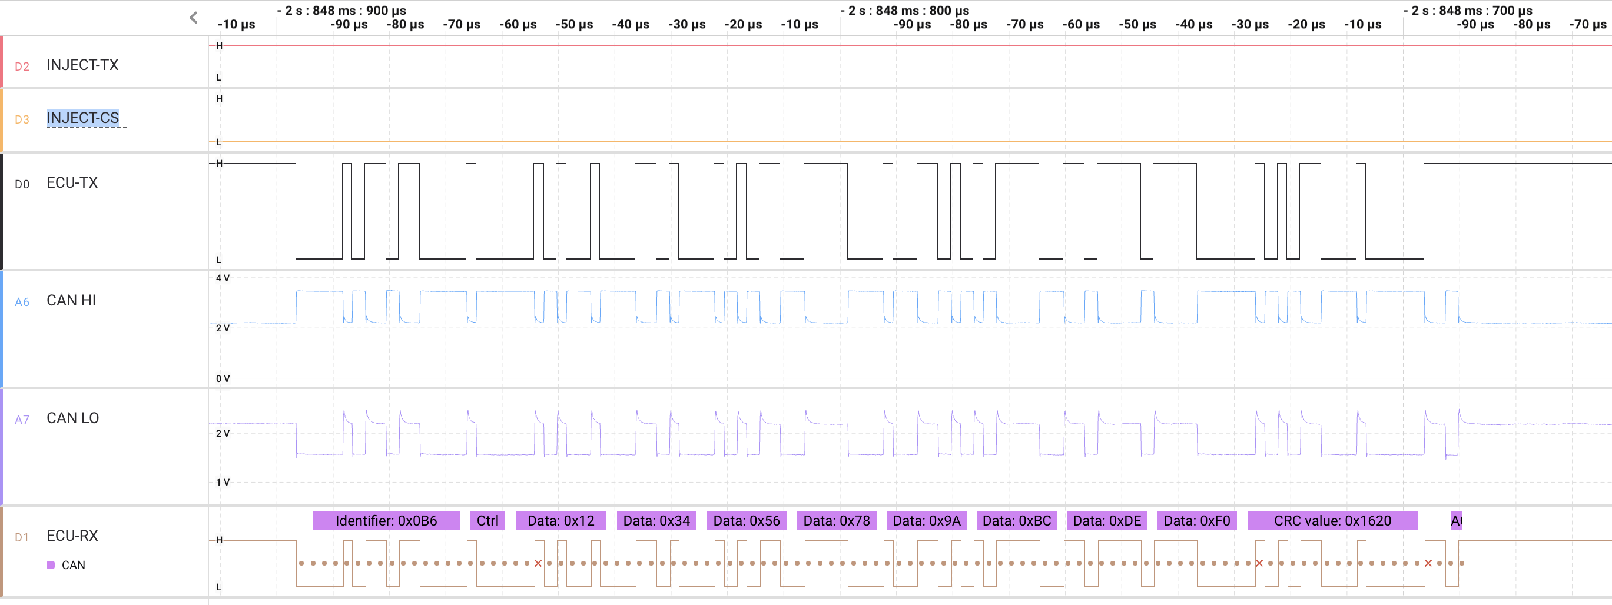Select the CAN LO channel label
The width and height of the screenshot is (1612, 605).
(x=73, y=418)
